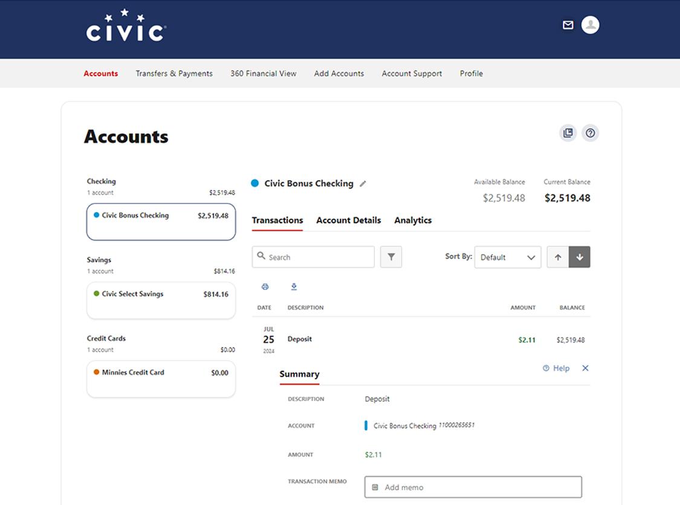Image resolution: width=680 pixels, height=505 pixels.
Task: Open the messages envelope icon
Action: coord(568,25)
